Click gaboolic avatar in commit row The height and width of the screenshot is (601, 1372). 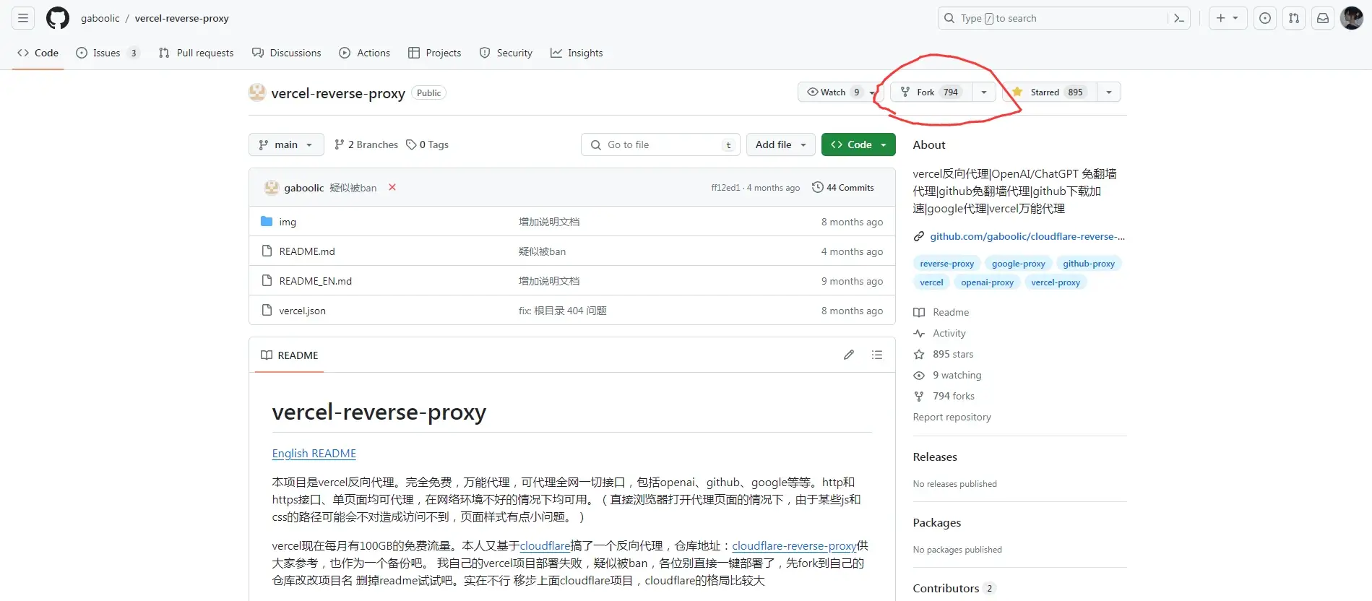click(x=272, y=188)
